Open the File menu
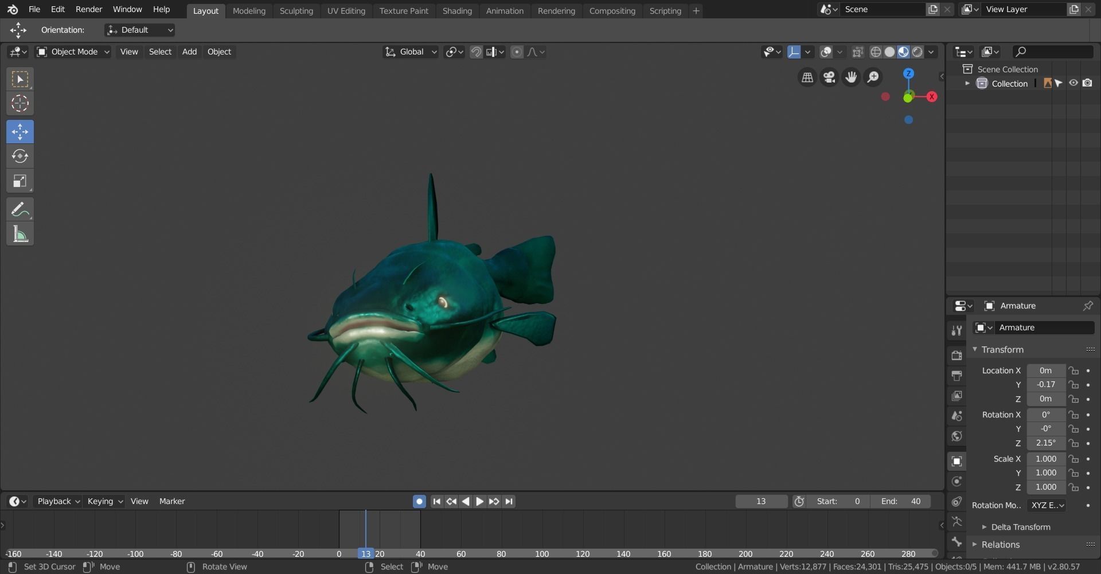1101x574 pixels. tap(34, 9)
